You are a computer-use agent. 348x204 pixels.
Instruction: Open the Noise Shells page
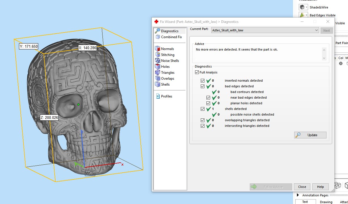(x=170, y=61)
